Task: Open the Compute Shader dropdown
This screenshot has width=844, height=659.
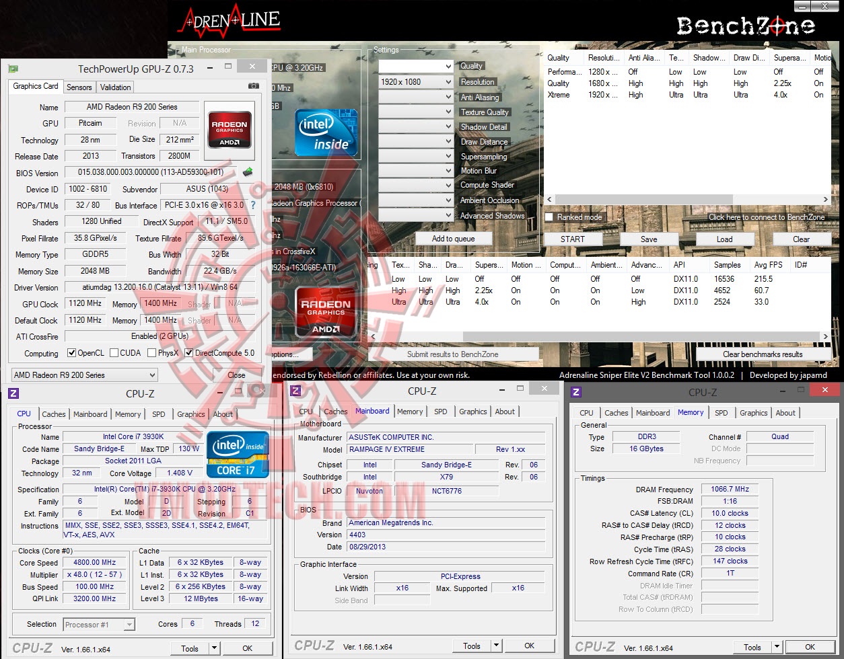Action: (415, 186)
